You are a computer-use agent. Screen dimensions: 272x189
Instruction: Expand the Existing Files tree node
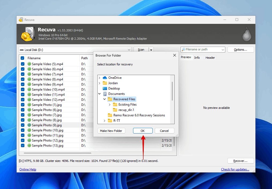point(110,105)
